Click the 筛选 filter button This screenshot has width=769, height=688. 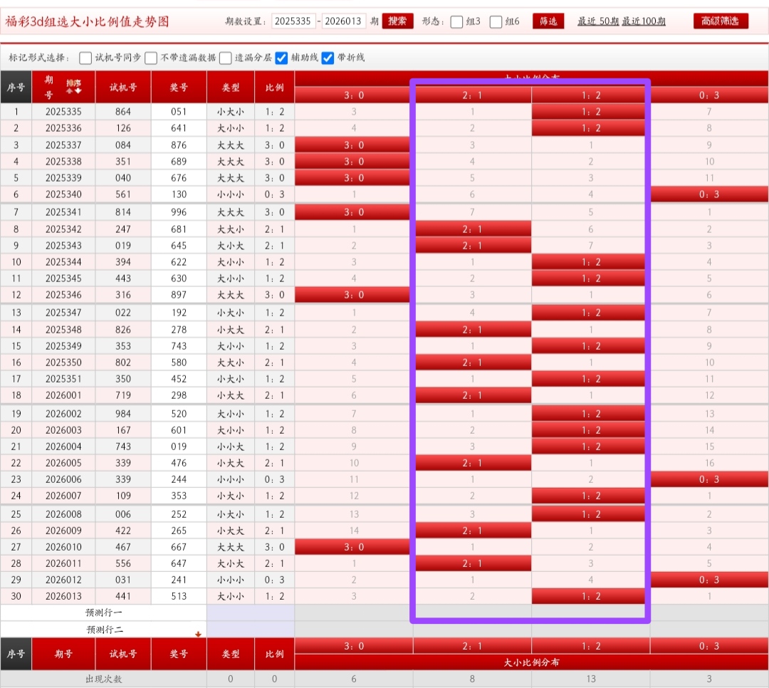[548, 21]
